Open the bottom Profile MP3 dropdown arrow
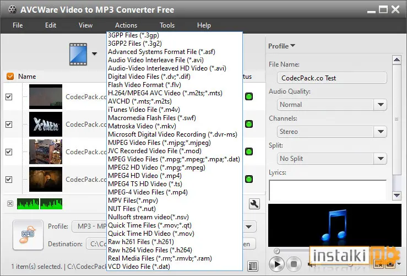The height and width of the screenshot is (276, 407). pos(249,226)
